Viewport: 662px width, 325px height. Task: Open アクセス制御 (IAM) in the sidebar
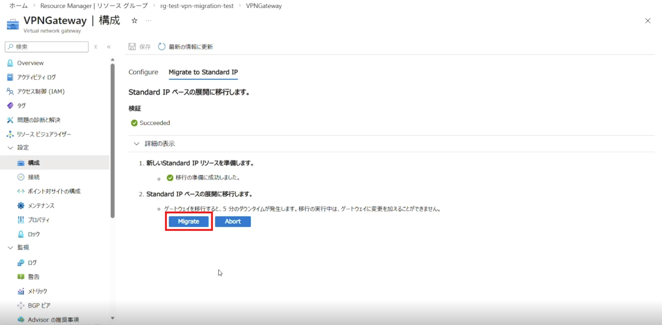40,91
